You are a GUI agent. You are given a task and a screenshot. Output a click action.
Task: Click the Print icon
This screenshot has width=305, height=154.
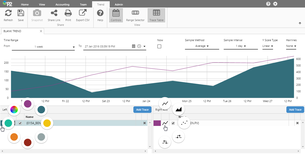(68, 13)
